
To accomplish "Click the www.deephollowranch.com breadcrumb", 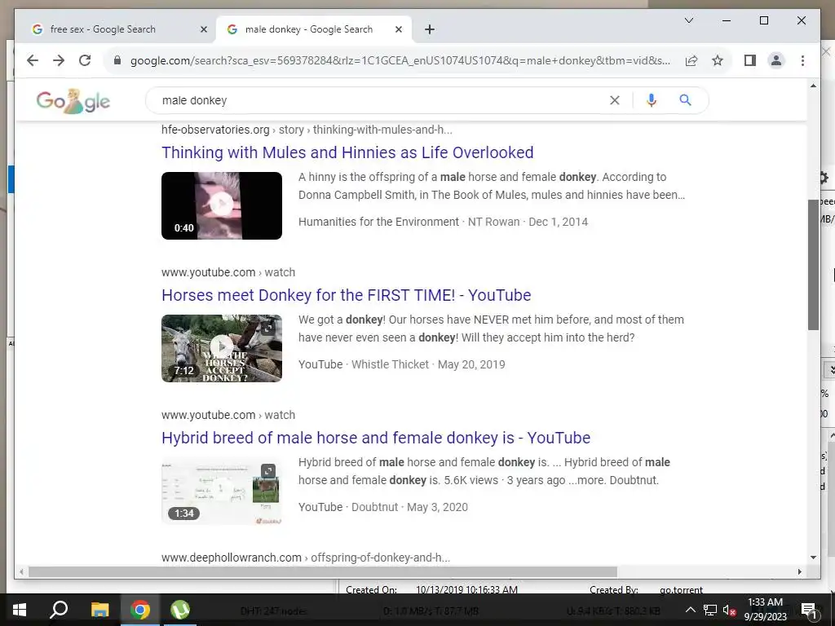I will (306, 558).
